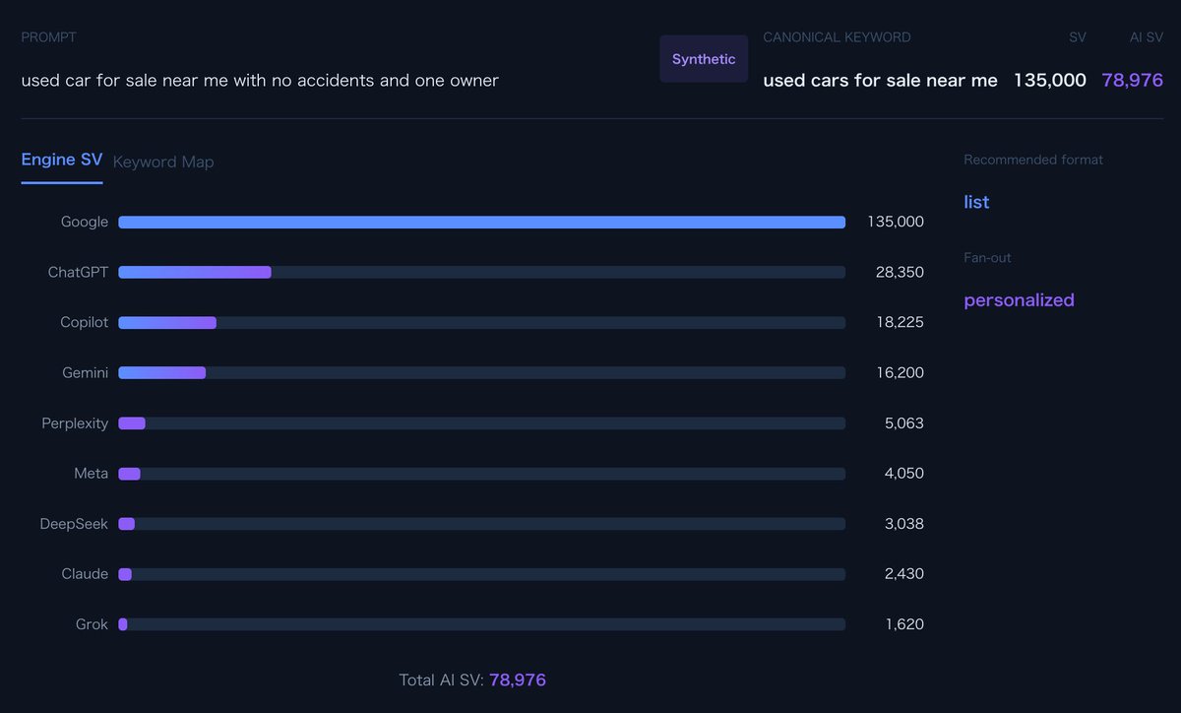
Task: Click the Meta value 4,050
Action: coord(904,474)
